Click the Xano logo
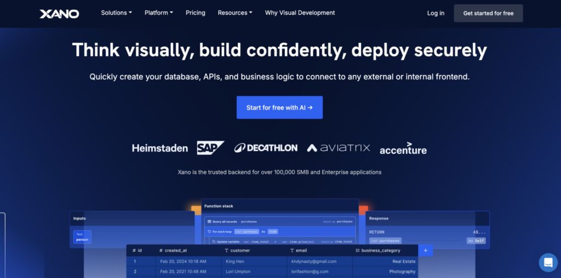561x278 pixels. 59,14
